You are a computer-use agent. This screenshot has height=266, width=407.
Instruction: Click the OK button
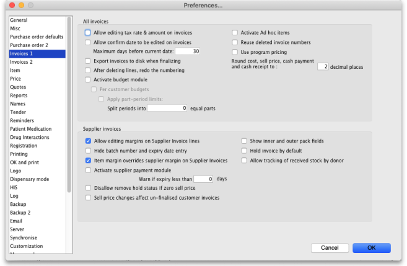[371, 247]
